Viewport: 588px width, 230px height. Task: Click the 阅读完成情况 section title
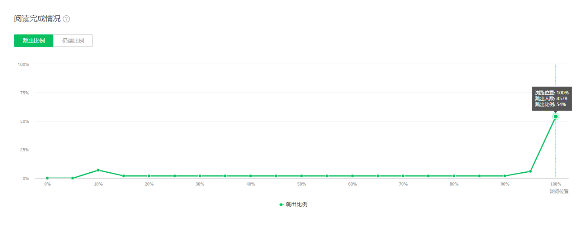pos(37,19)
